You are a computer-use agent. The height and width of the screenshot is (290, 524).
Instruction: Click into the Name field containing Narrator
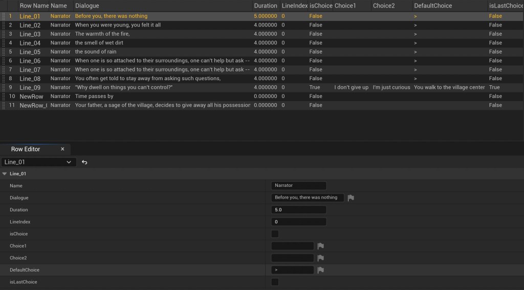click(298, 186)
